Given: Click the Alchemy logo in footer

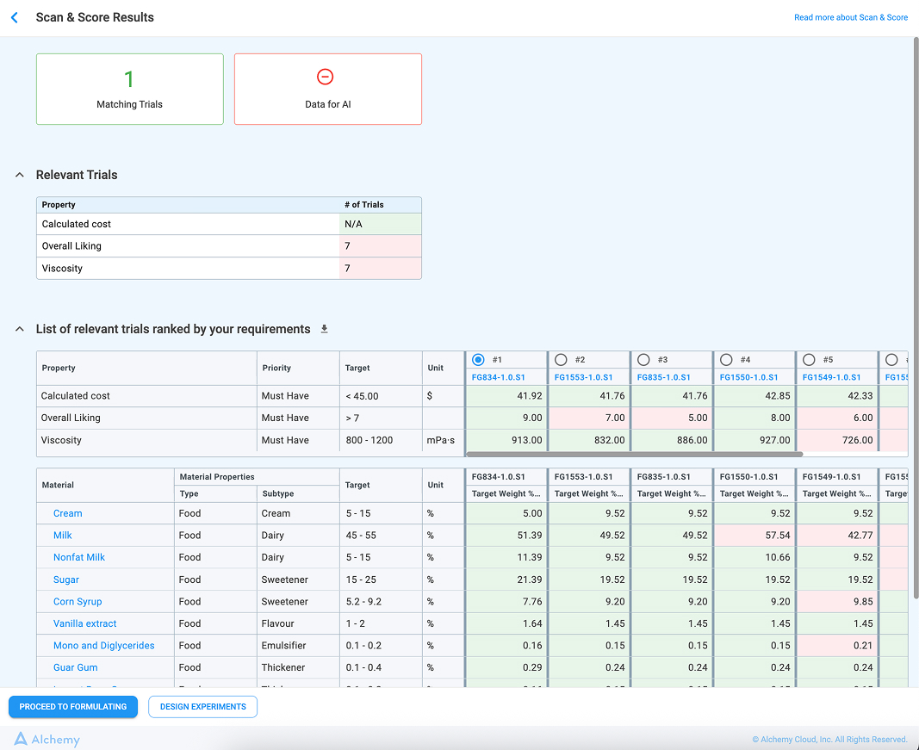Looking at the screenshot, I should (x=47, y=739).
